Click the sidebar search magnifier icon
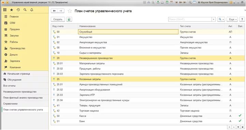The image size is (246, 130). [25, 10]
